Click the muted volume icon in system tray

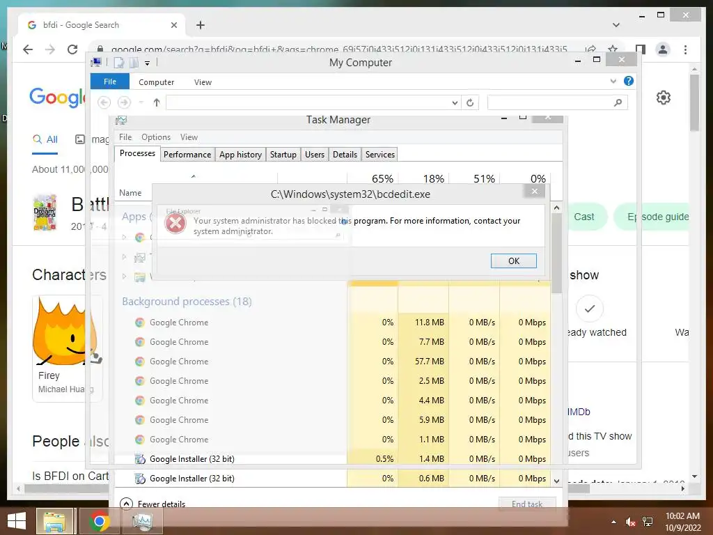coord(630,522)
